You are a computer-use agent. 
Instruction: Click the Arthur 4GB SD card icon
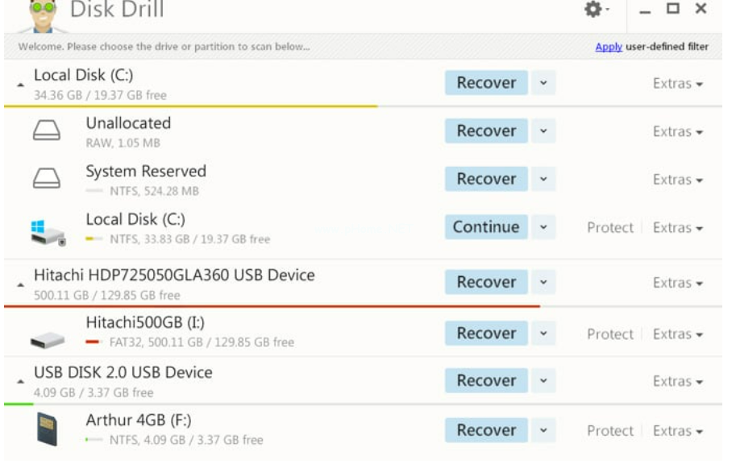(48, 431)
